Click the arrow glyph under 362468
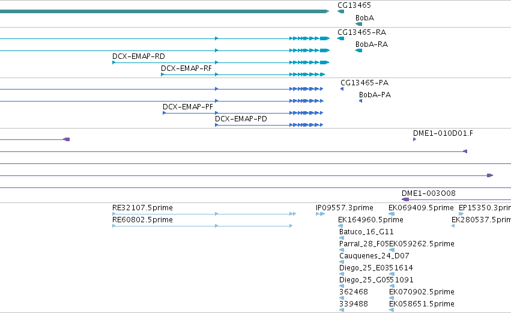 pos(342,298)
